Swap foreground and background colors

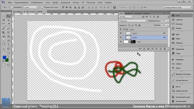[x=8, y=56]
